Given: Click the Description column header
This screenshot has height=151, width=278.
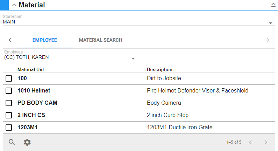Looking at the screenshot, I should (x=159, y=70).
